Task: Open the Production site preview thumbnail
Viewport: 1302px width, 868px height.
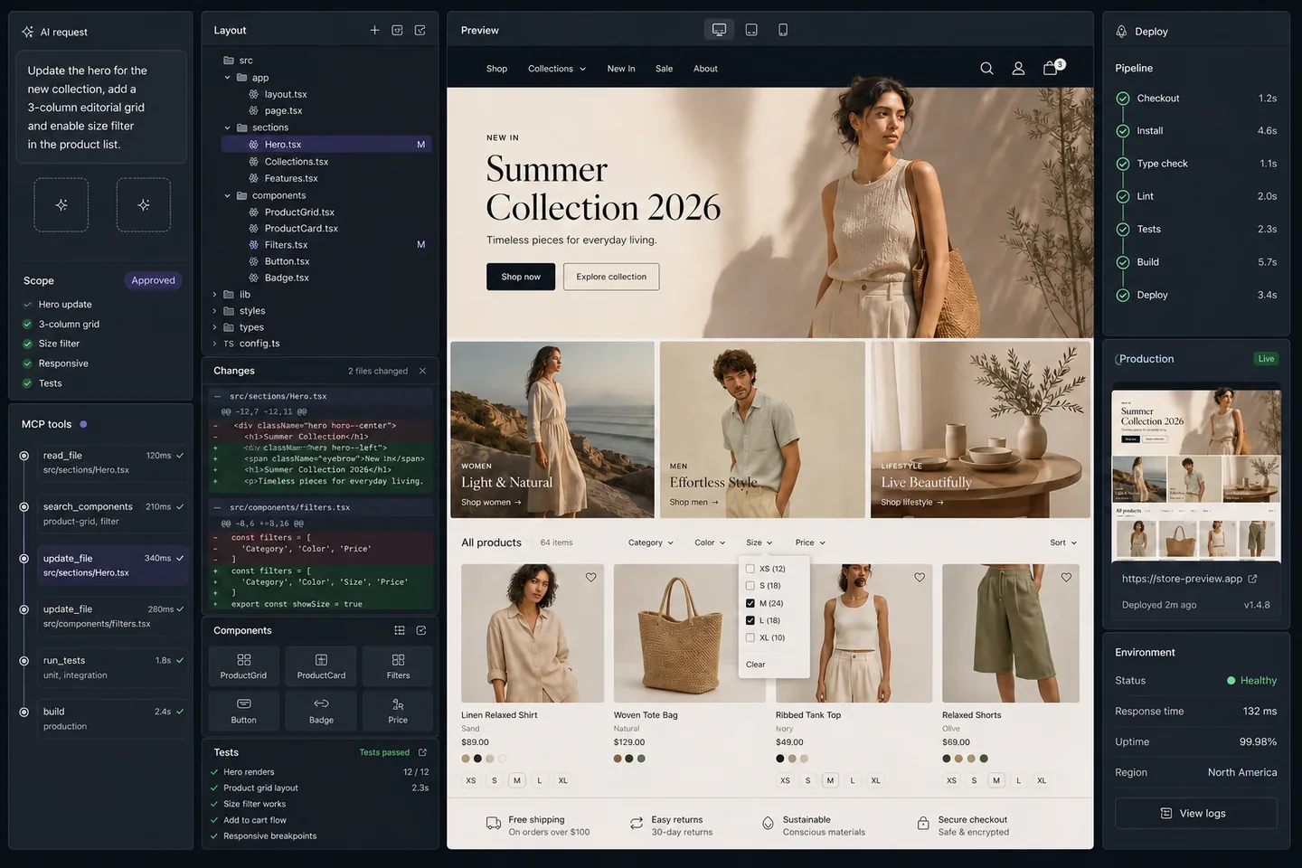Action: pyautogui.click(x=1195, y=476)
